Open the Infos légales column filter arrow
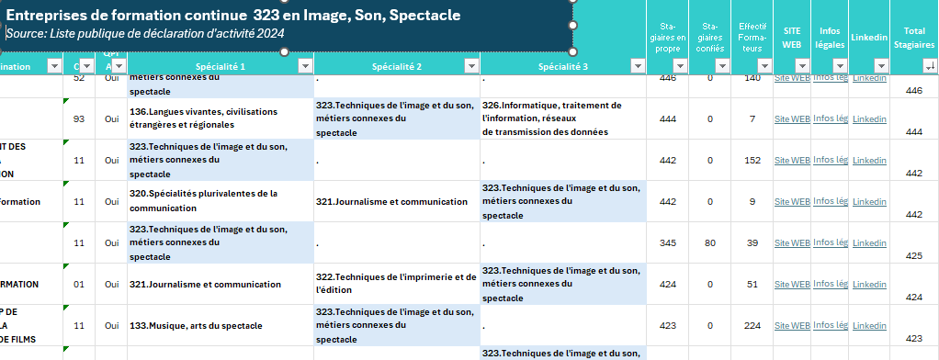This screenshot has width=939, height=360. click(x=840, y=66)
